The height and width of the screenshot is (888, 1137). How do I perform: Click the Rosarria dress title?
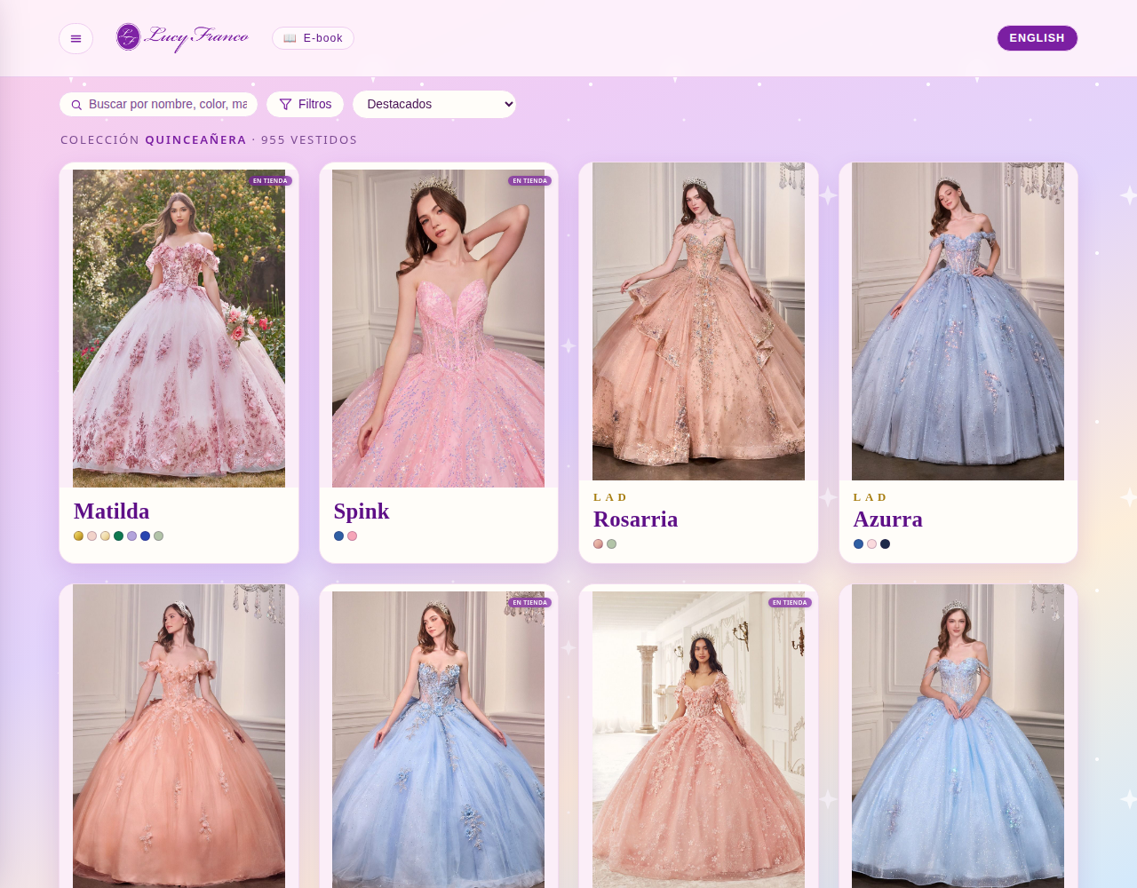pyautogui.click(x=635, y=519)
